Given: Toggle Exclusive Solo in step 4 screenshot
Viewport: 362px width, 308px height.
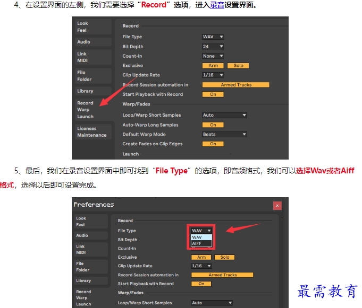Looking at the screenshot, I should click(x=238, y=66).
